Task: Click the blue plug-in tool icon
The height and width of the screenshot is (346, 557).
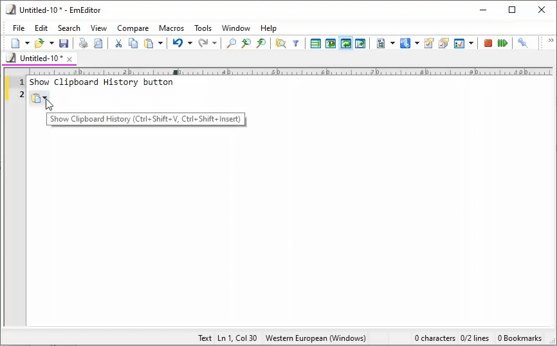Action: click(522, 43)
